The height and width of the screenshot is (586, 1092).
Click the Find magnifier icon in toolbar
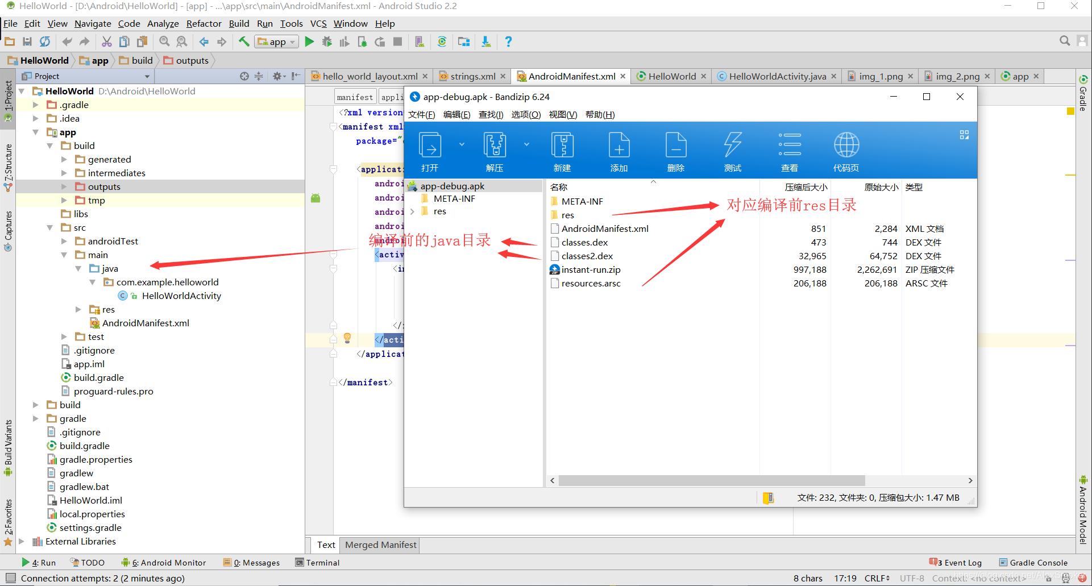coord(164,41)
